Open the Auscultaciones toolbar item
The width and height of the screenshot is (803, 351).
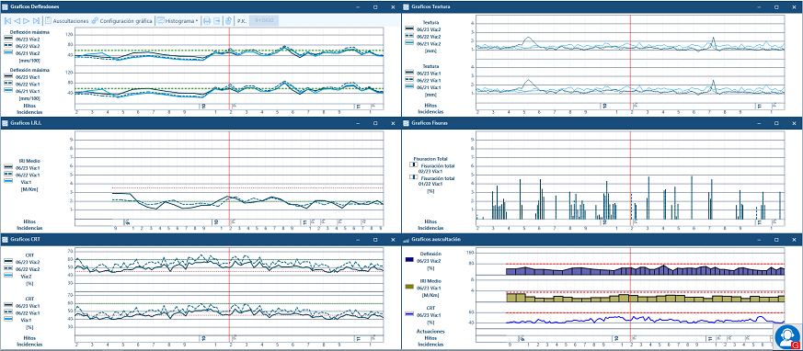66,21
